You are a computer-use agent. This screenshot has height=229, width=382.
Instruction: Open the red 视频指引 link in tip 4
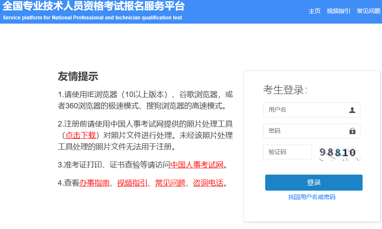coord(132,183)
